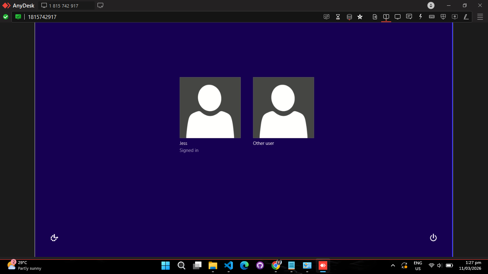Expand the Windows system tray hidden icons
488x274 pixels.
pos(393,265)
